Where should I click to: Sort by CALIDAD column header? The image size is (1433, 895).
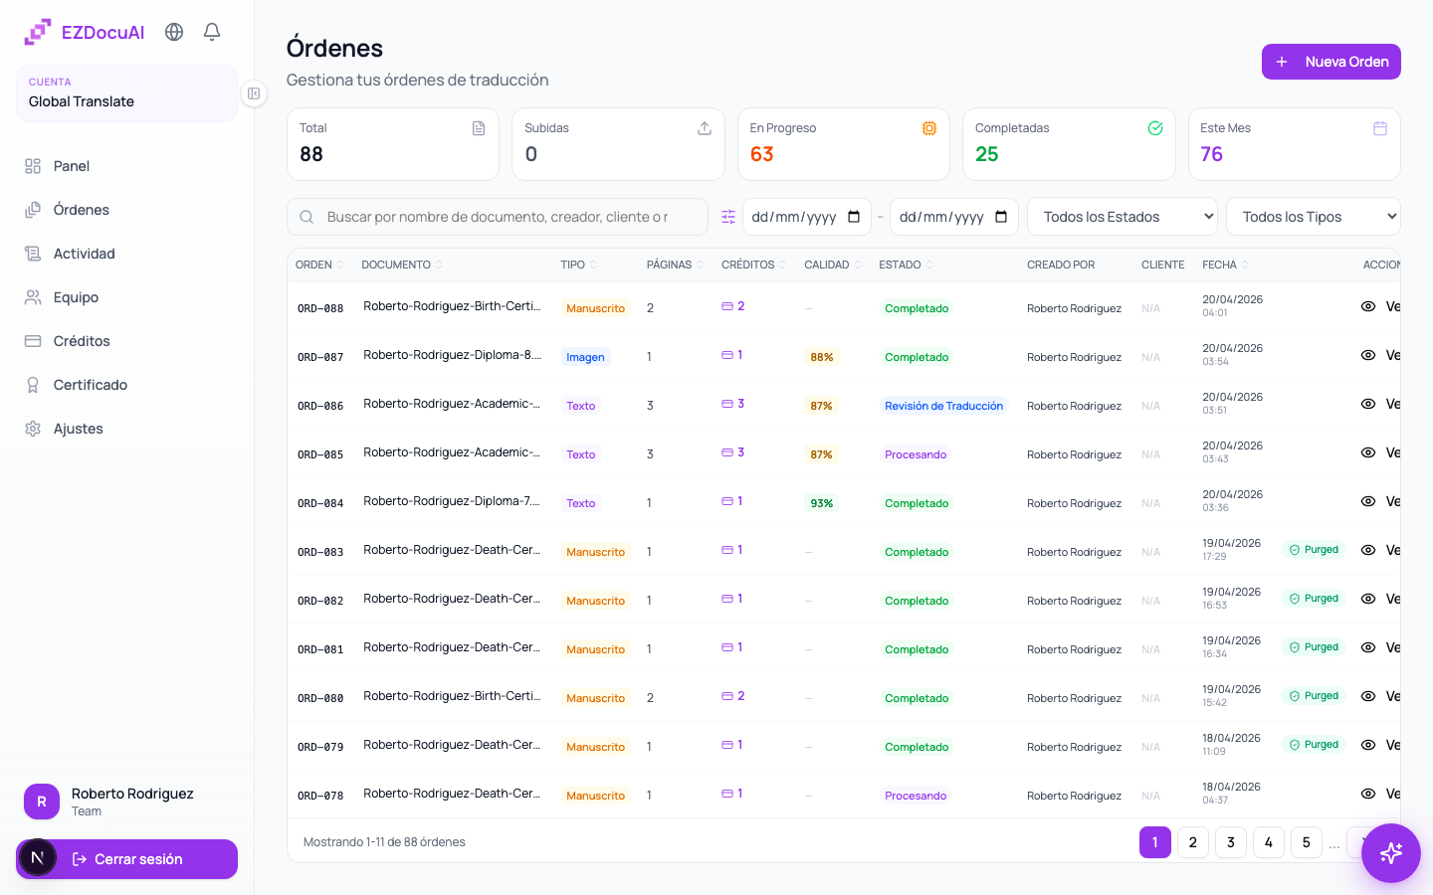click(x=832, y=265)
